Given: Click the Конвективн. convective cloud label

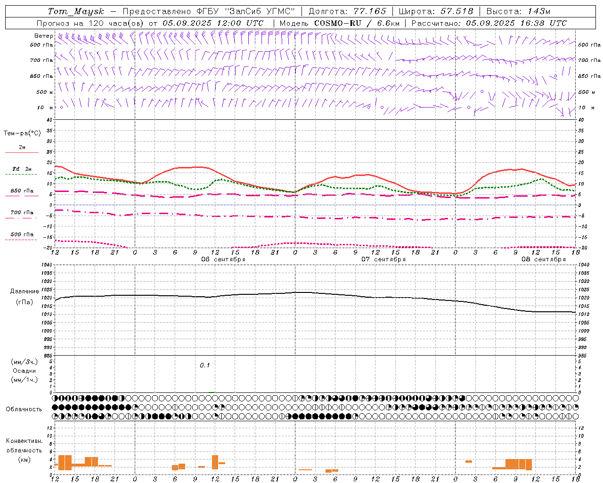Looking at the screenshot, I should pos(24,441).
